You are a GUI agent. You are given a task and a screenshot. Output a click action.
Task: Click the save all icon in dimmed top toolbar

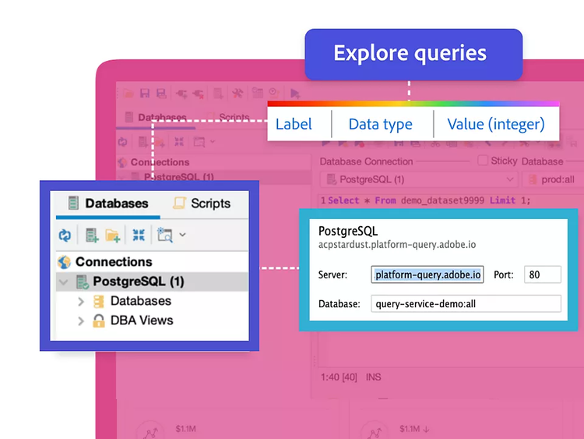(161, 93)
